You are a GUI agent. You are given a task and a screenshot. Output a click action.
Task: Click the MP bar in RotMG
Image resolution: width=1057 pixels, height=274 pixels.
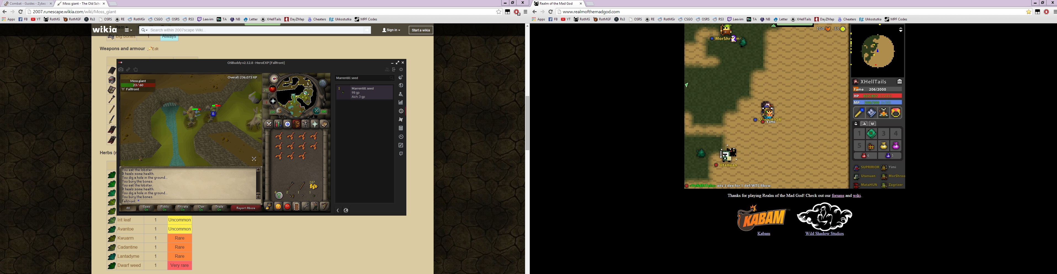(x=878, y=102)
